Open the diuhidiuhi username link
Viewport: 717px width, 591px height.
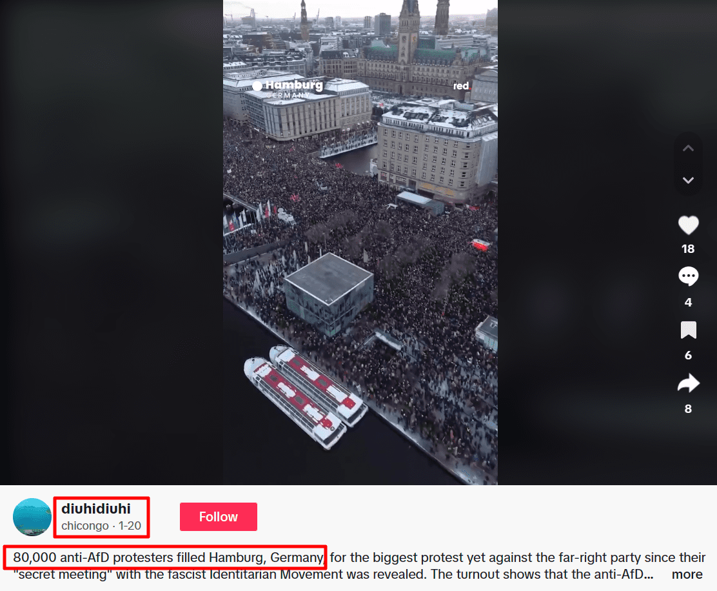click(96, 508)
